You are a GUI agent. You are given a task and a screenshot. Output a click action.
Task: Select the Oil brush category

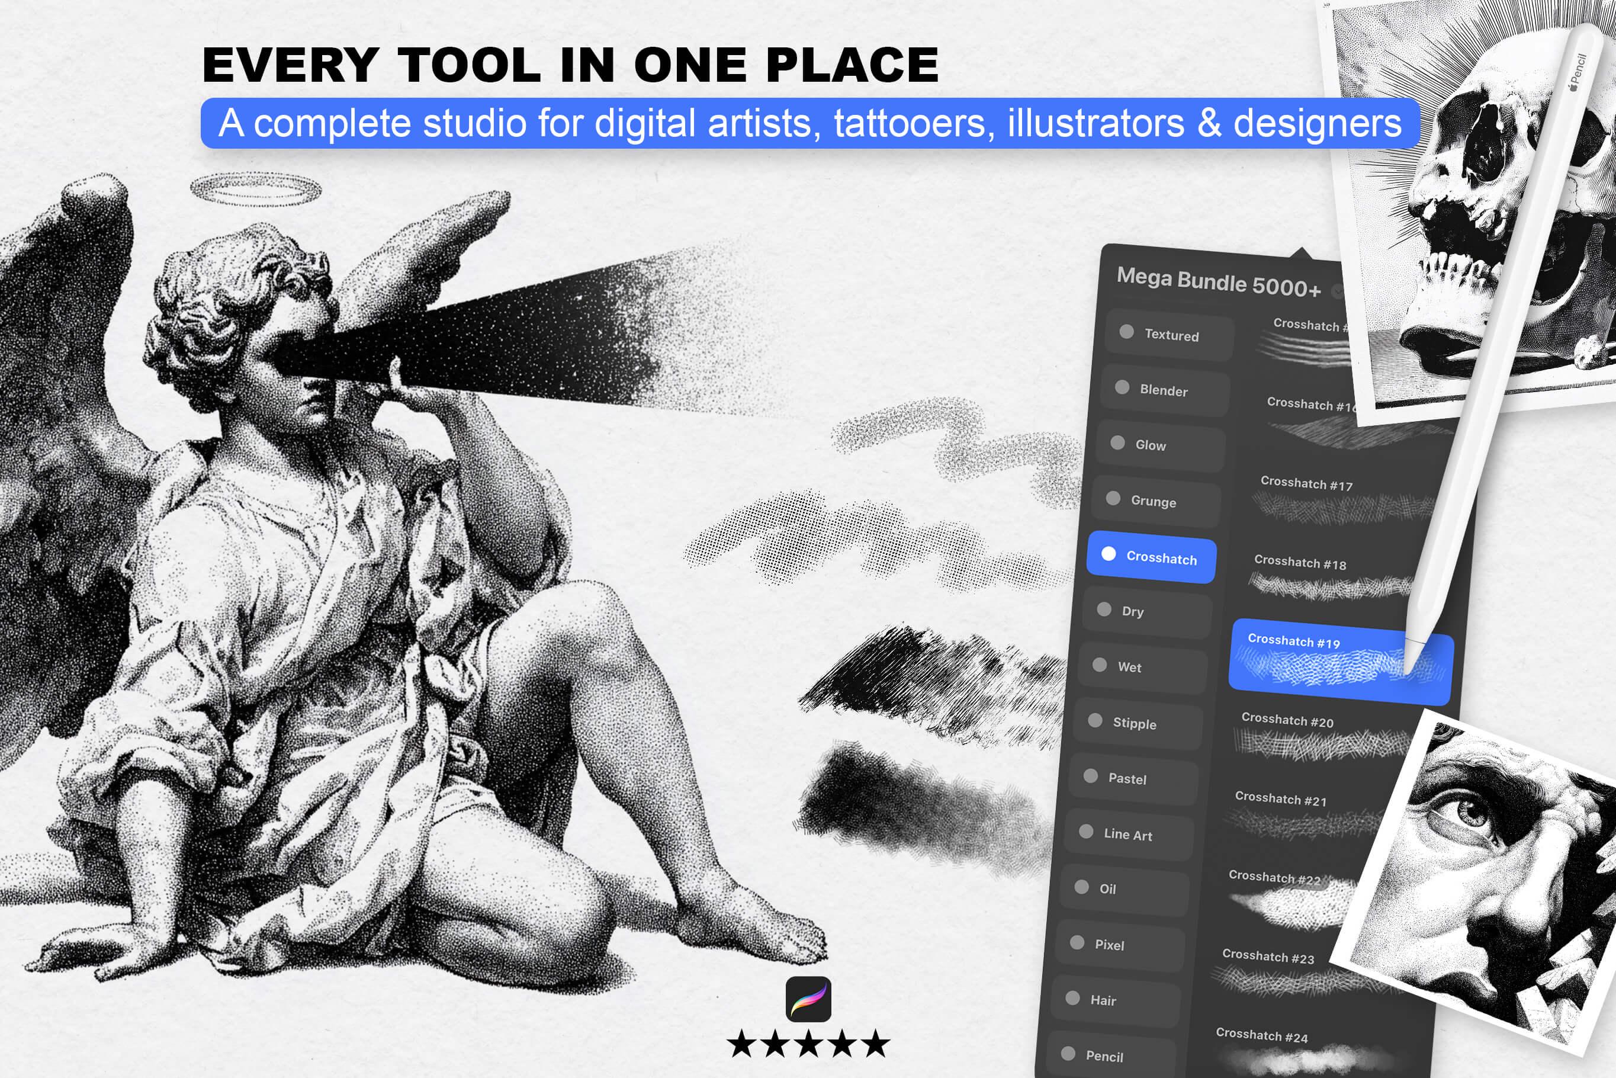pos(1124,889)
